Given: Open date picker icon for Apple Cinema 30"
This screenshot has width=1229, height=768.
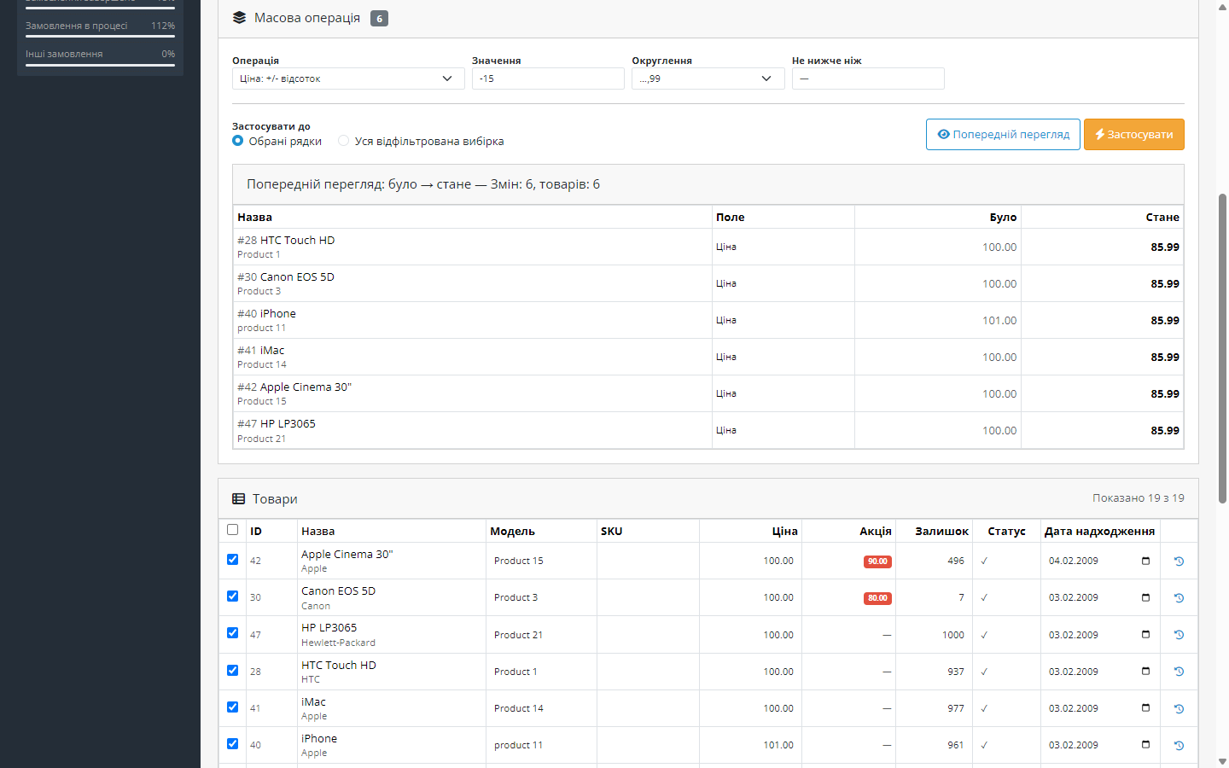Looking at the screenshot, I should coord(1145,561).
